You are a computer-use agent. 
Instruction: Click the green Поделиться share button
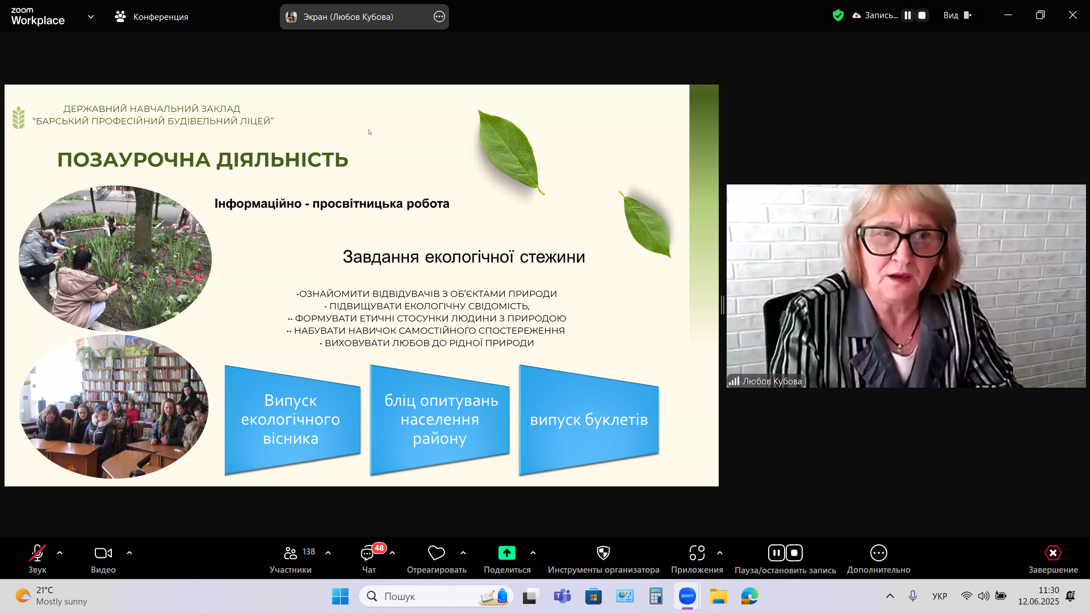506,553
